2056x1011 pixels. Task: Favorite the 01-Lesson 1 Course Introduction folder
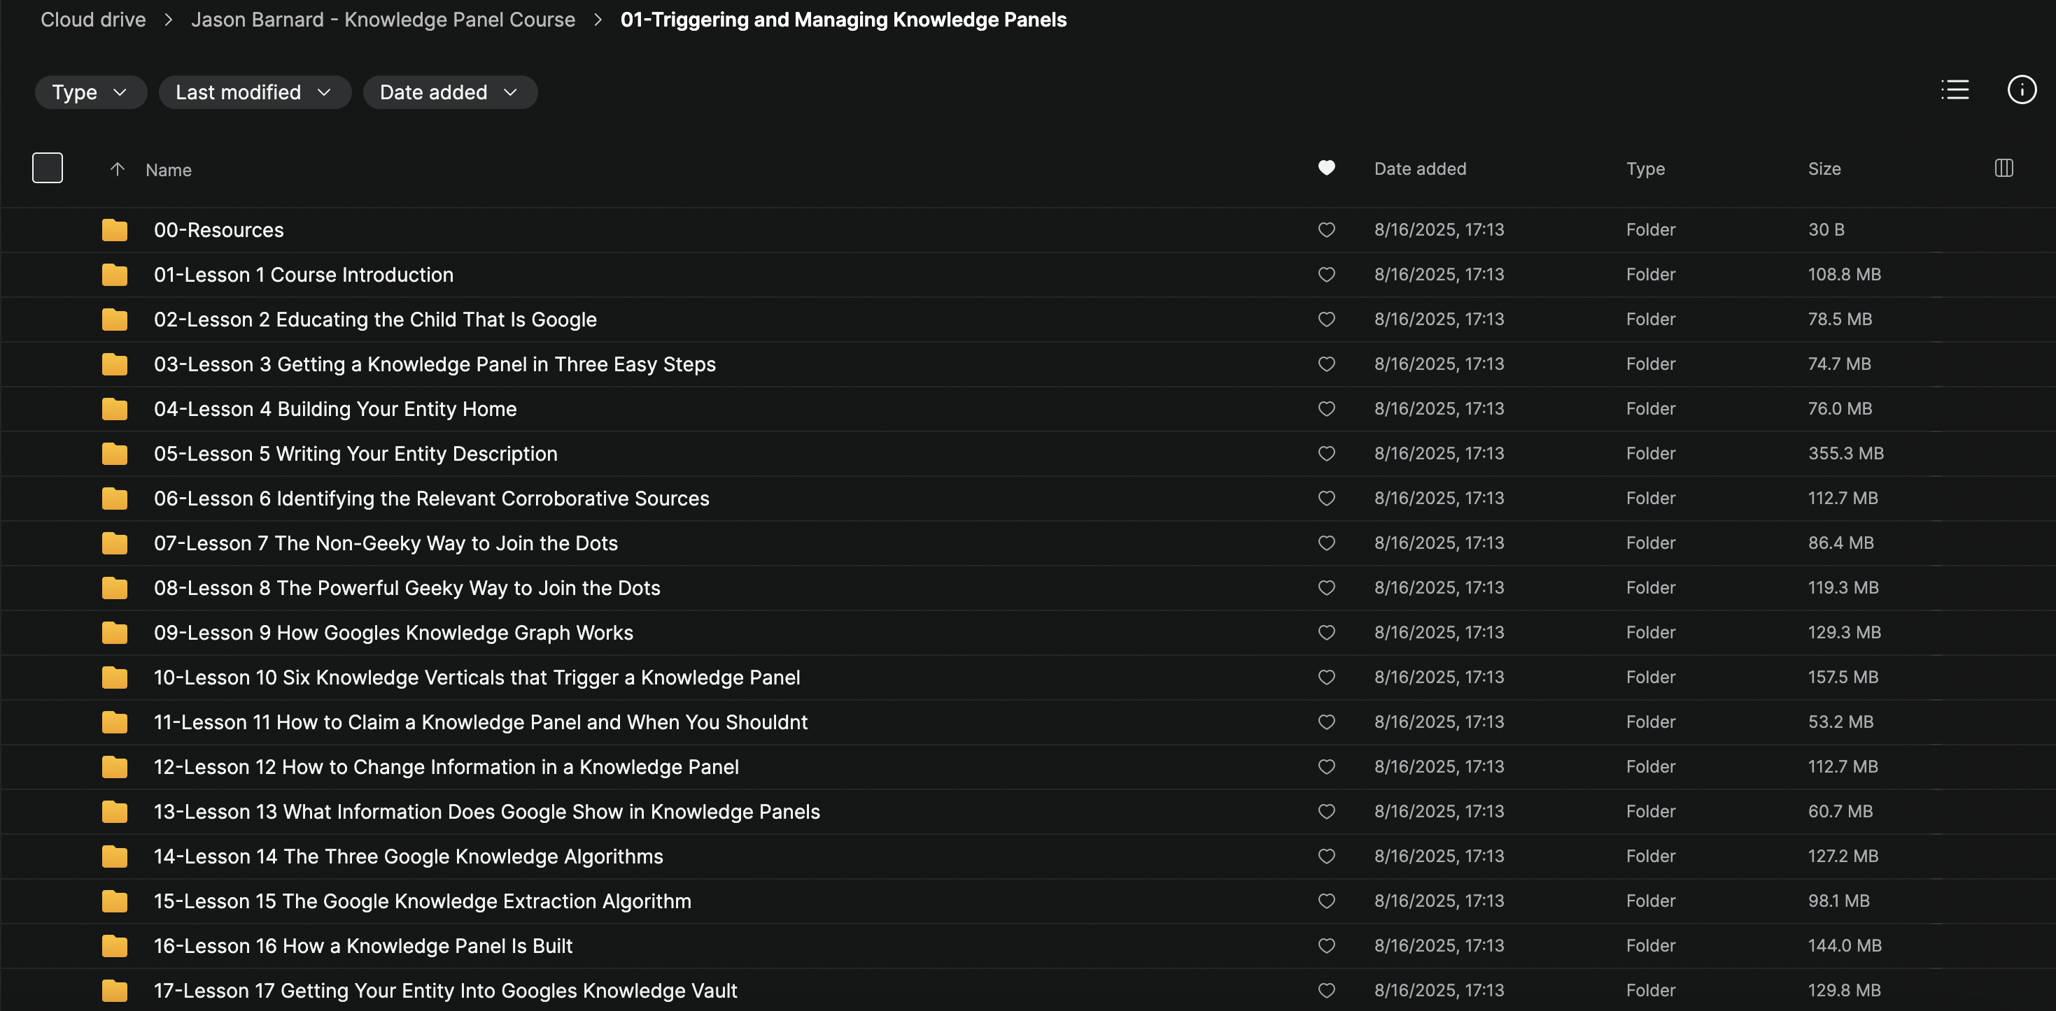[1325, 275]
